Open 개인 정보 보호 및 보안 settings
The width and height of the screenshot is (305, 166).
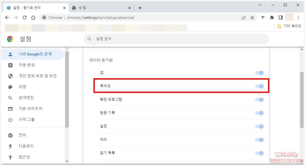[35, 76]
